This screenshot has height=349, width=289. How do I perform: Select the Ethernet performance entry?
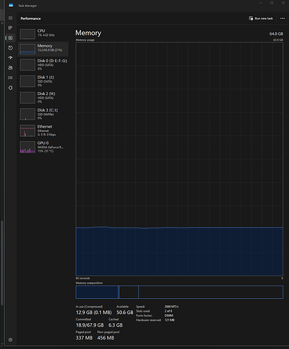tap(43, 131)
